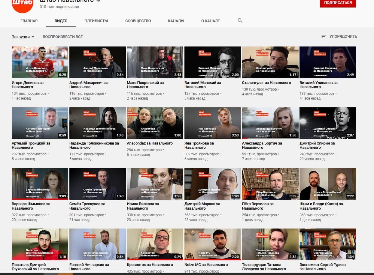The height and width of the screenshot is (275, 374).
Task: Click title link Макс Покровский за Навального
Action: (x=145, y=85)
